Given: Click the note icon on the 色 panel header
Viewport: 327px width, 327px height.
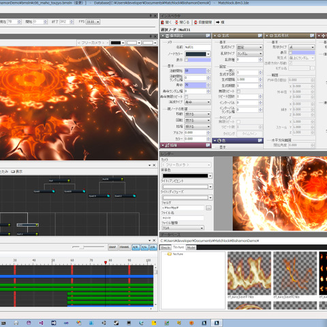Looking at the screenshot, I should coord(260,141).
